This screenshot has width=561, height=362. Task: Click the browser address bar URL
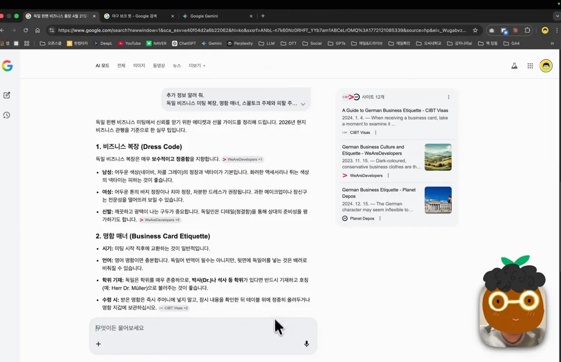[262, 31]
